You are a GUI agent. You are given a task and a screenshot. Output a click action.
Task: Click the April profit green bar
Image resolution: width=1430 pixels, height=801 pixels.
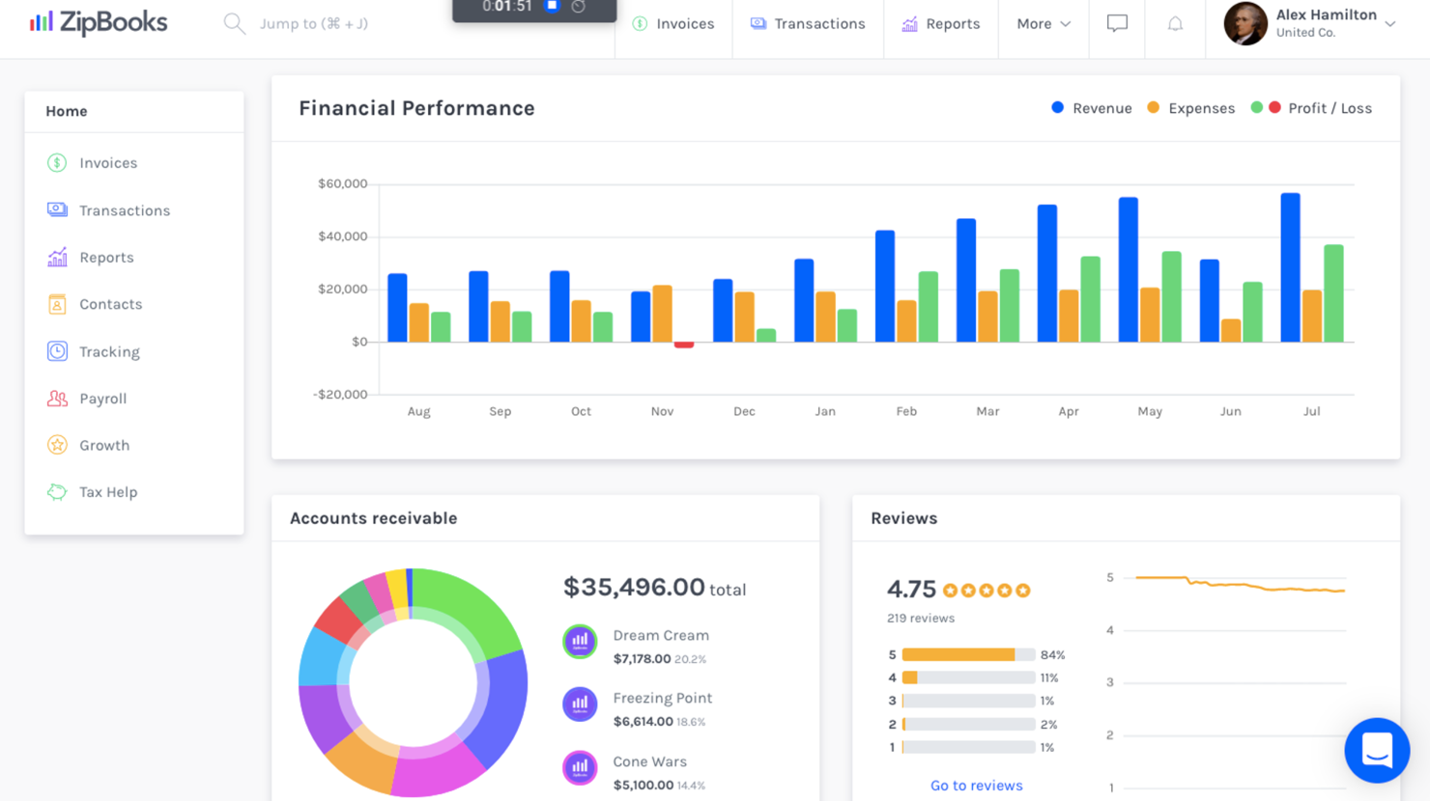coord(1090,298)
